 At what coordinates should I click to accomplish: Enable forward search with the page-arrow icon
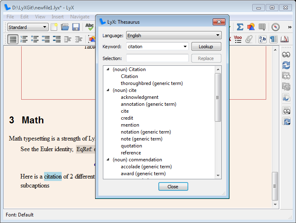[286, 97]
